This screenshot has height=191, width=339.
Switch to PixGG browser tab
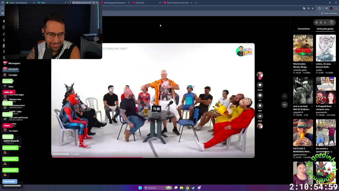52,3
